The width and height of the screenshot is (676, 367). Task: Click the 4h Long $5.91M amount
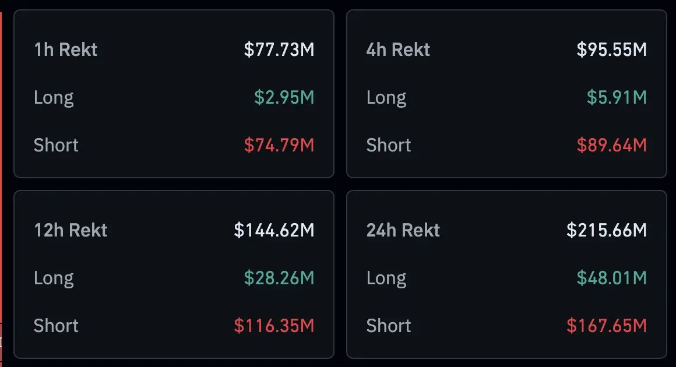click(617, 97)
